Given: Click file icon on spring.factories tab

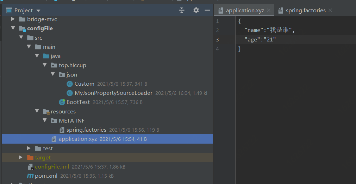Looking at the screenshot, I should pos(281,11).
